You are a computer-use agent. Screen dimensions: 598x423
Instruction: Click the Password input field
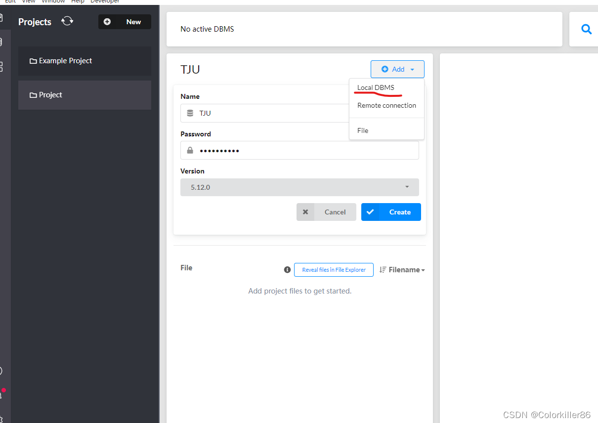(299, 150)
